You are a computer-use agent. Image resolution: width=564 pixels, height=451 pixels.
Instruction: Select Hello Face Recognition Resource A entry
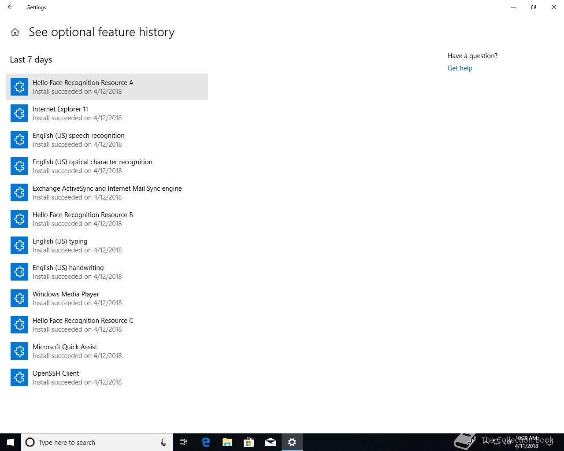pos(107,87)
